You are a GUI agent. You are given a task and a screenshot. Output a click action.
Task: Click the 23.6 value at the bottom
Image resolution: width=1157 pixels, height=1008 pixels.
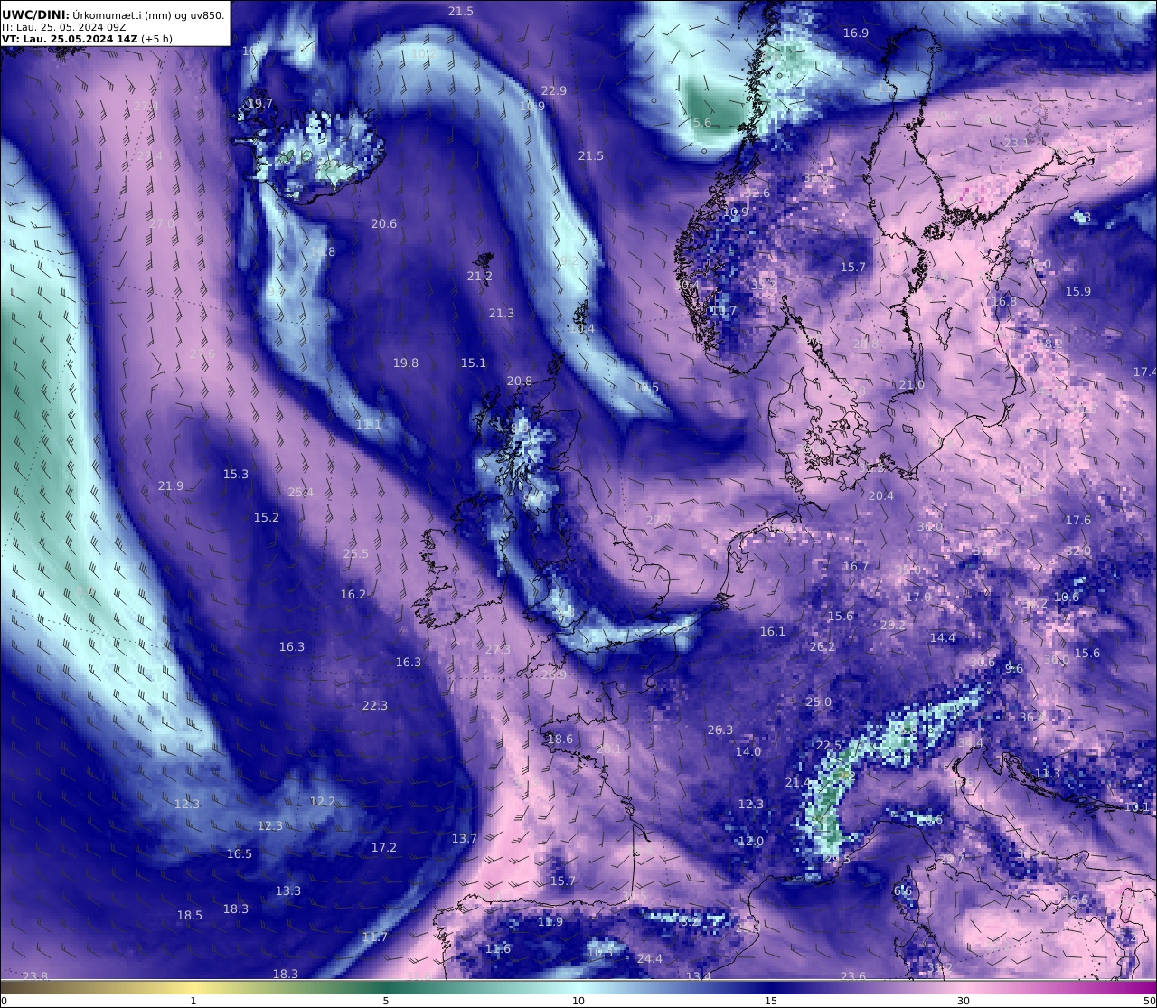coord(853,976)
